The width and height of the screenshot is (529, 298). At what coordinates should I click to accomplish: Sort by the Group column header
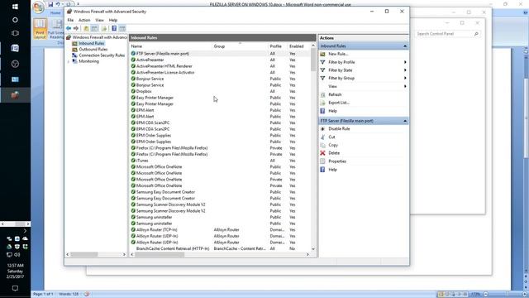point(241,46)
